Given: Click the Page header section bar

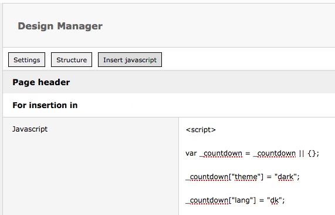Looking at the screenshot, I should tap(169, 82).
